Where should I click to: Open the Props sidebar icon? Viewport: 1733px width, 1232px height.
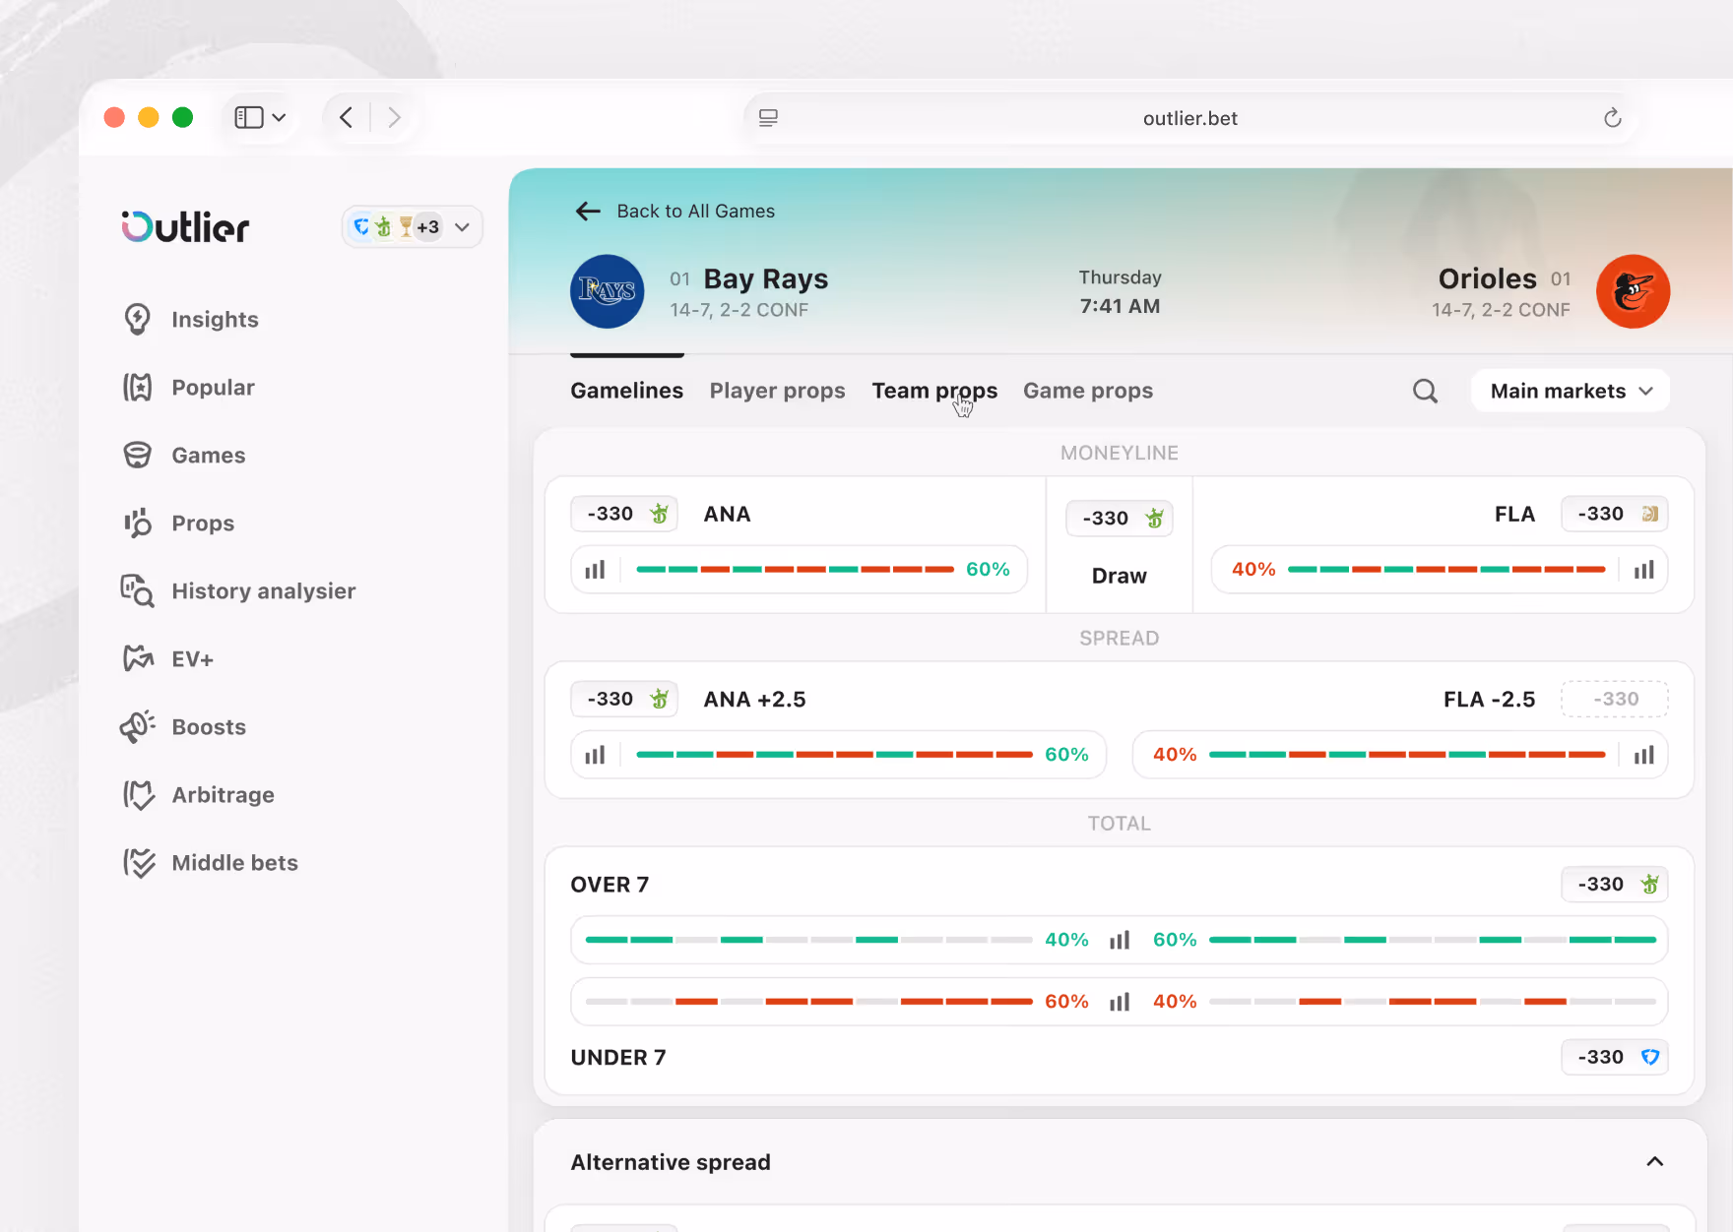pos(138,524)
